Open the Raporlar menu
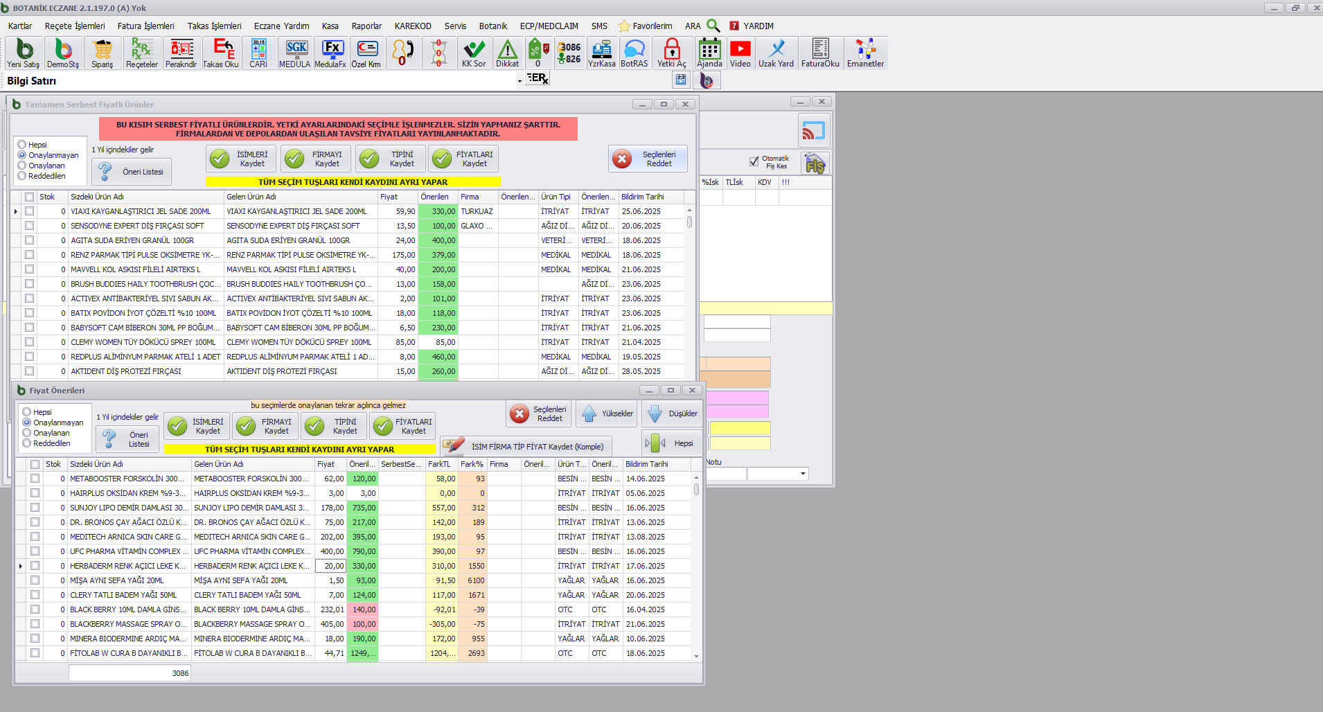The width and height of the screenshot is (1323, 712). 366,26
